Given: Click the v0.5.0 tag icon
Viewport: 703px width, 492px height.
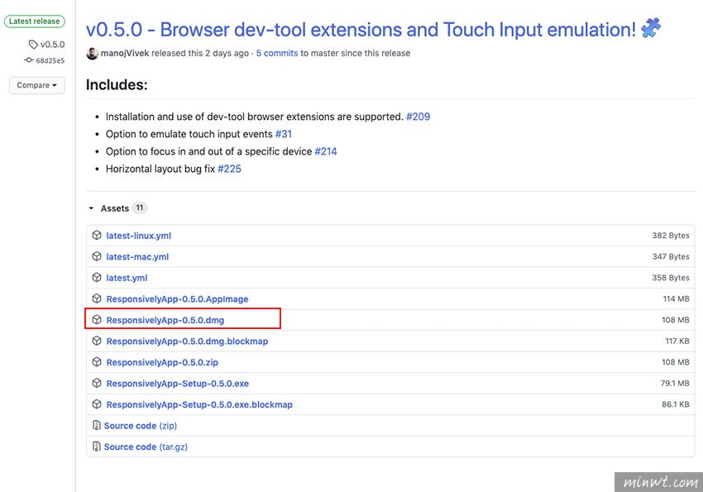Looking at the screenshot, I should coord(33,45).
